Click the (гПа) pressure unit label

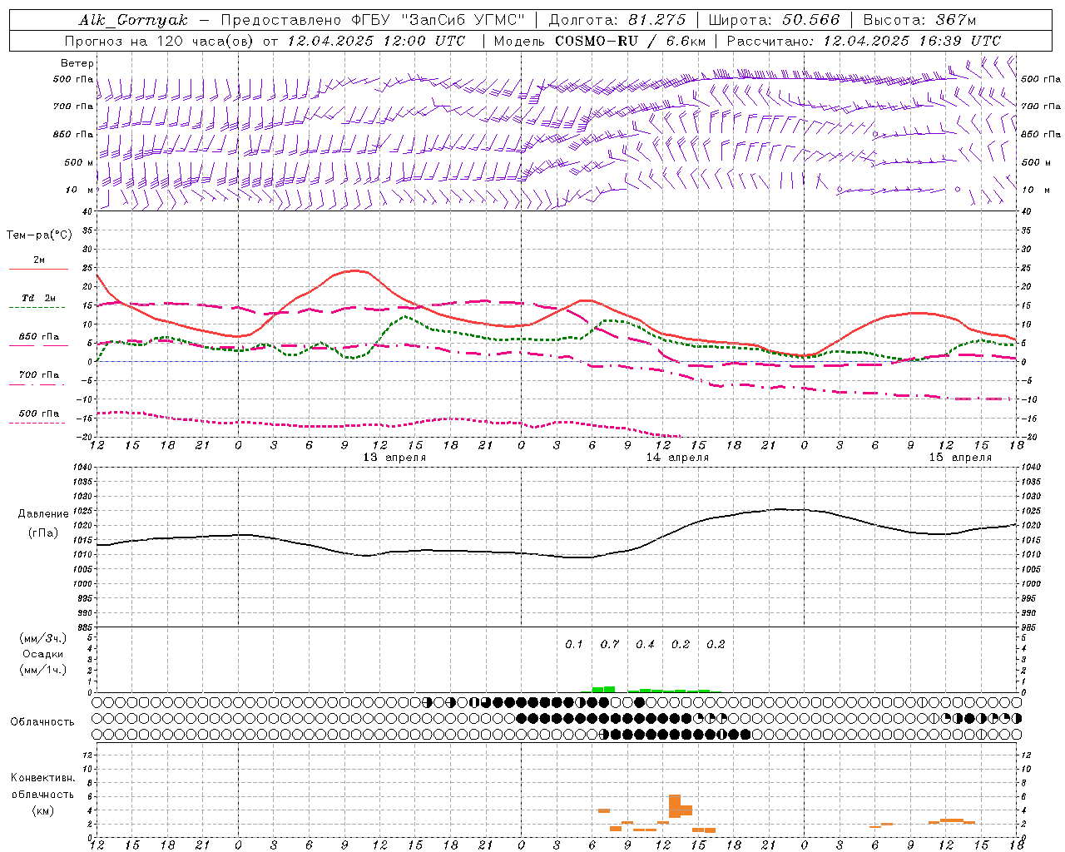coord(43,532)
